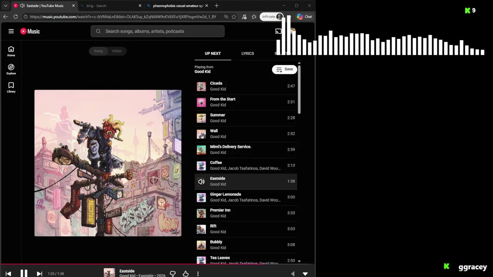Switch to the phasmophobia casual amateur tab
493x277 pixels.
point(178,6)
